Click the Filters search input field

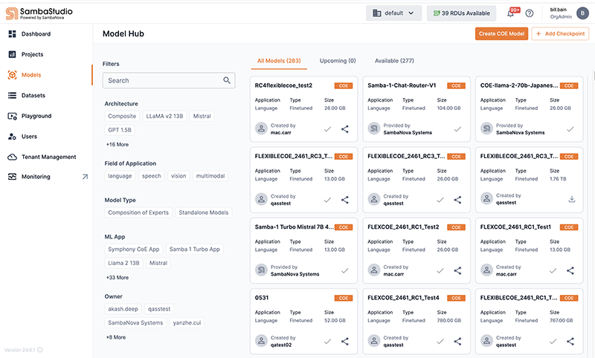click(162, 80)
